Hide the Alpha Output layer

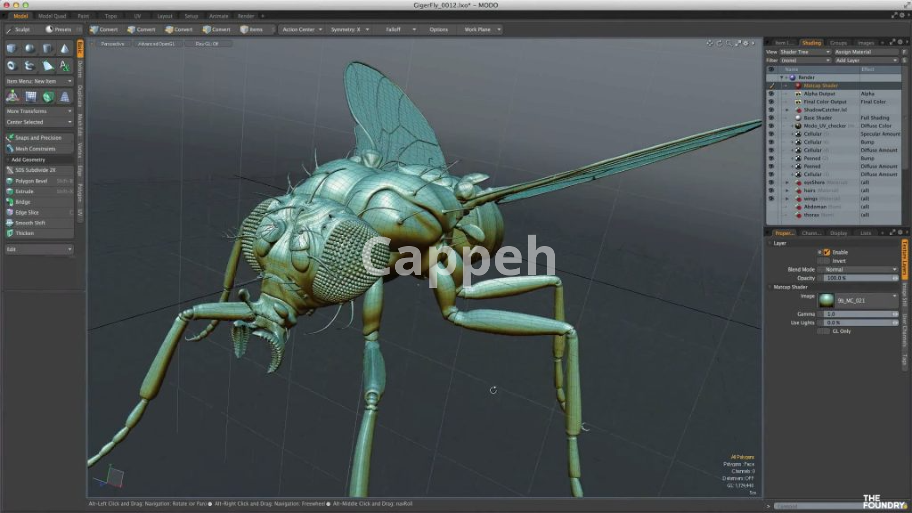coord(771,94)
